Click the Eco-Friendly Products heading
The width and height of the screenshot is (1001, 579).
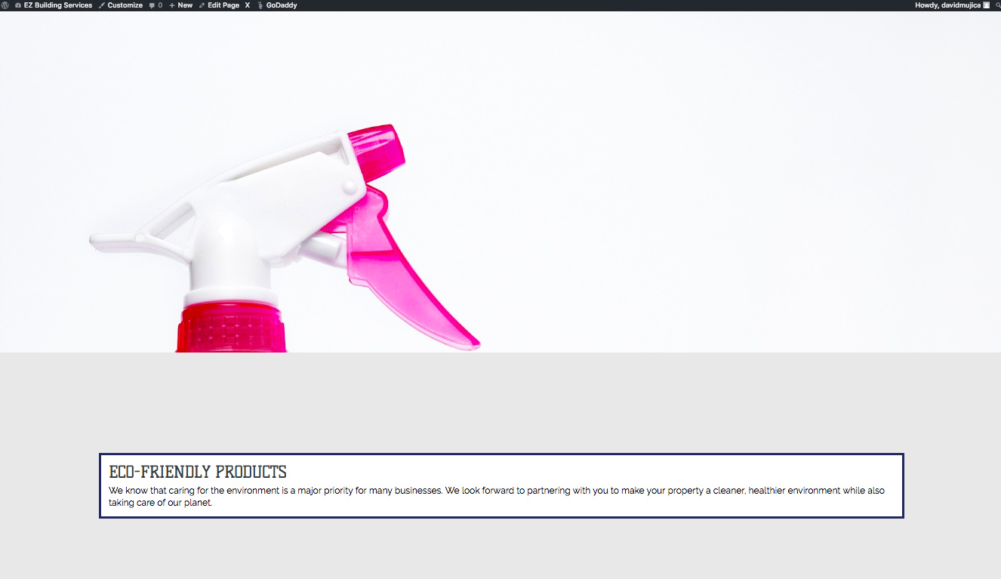pos(198,473)
